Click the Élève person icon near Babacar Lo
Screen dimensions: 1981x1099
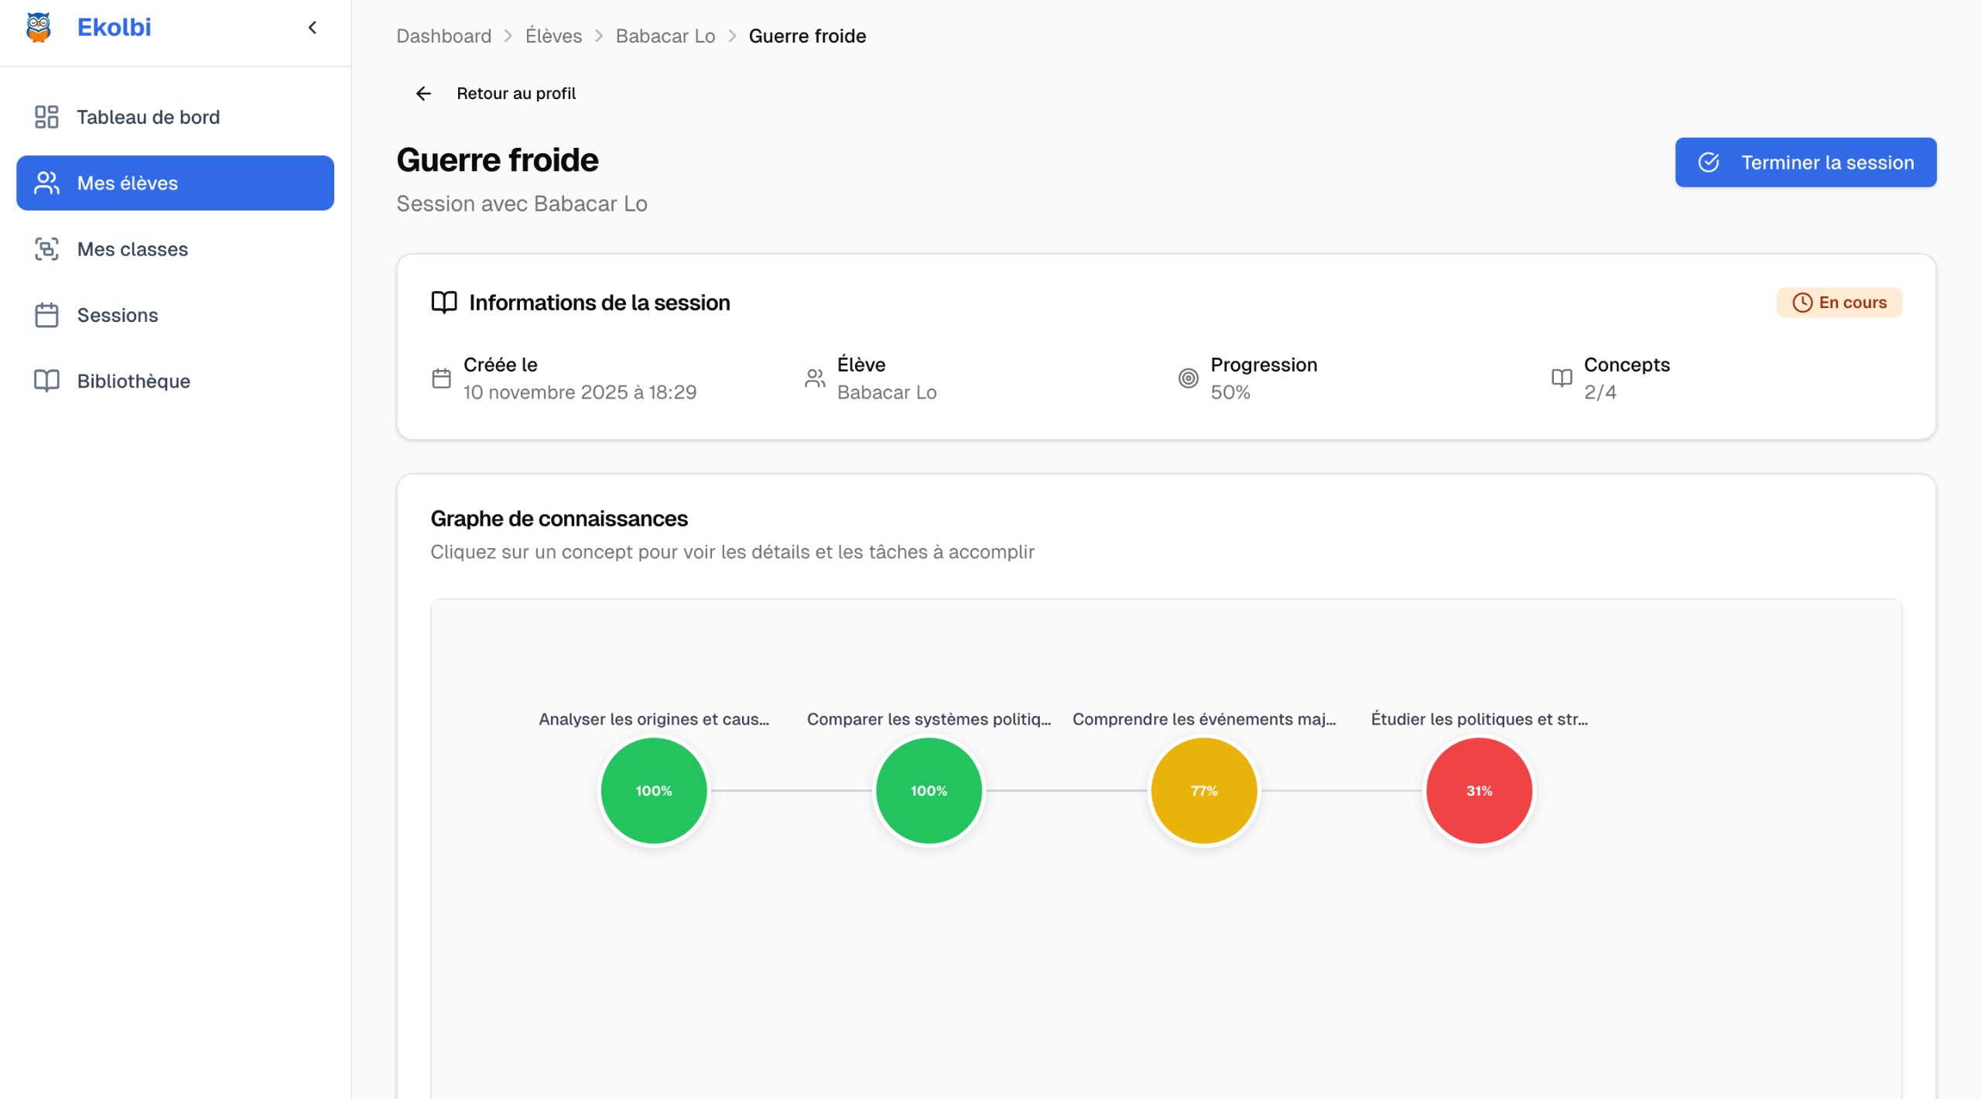click(x=814, y=378)
